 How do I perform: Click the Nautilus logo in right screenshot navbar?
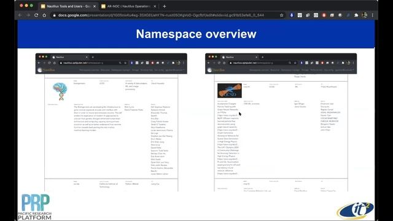tap(216, 70)
